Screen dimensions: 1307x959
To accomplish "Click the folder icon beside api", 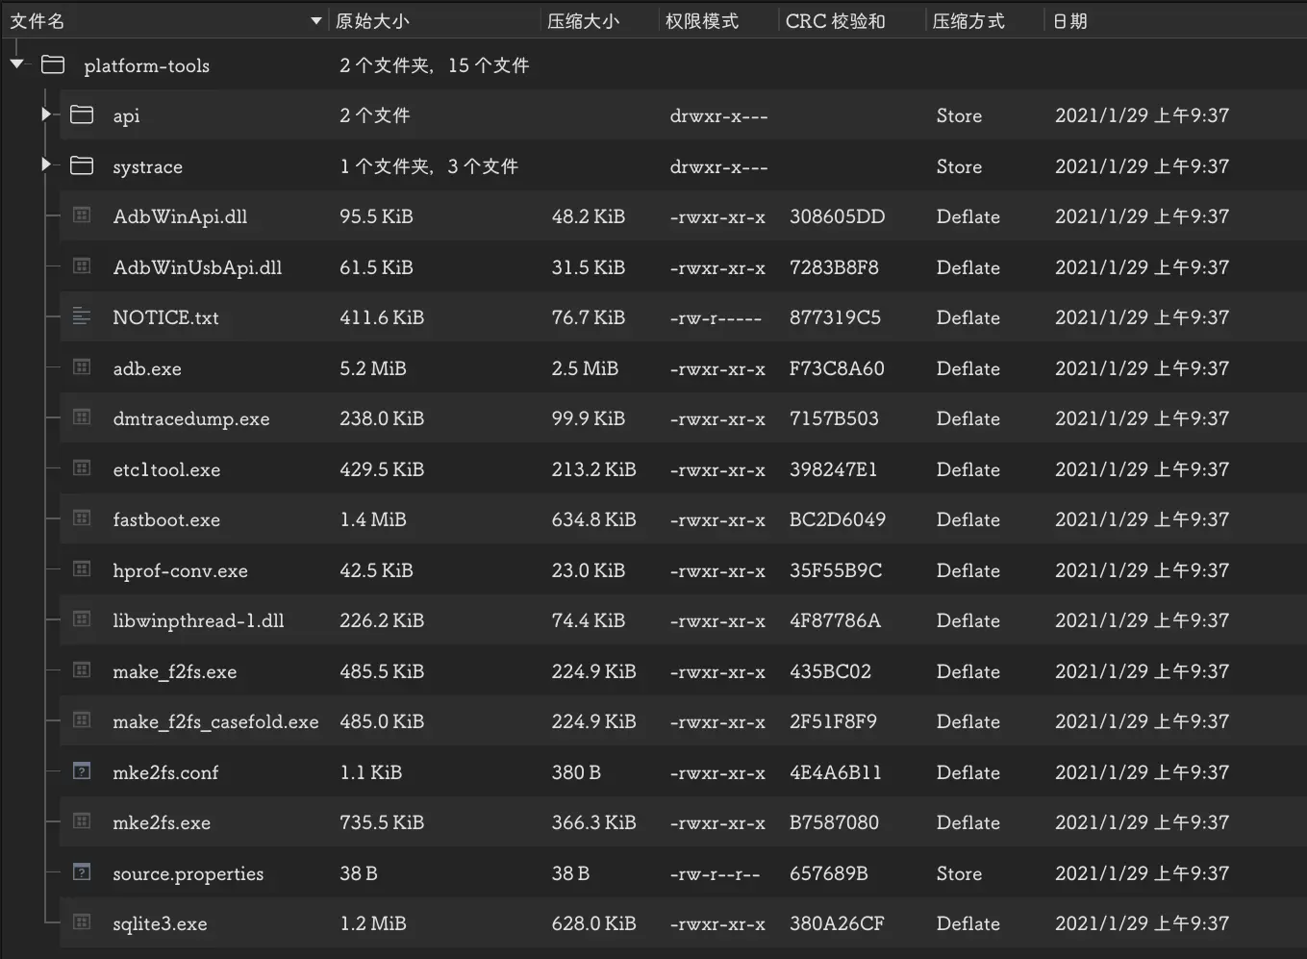I will pyautogui.click(x=82, y=114).
